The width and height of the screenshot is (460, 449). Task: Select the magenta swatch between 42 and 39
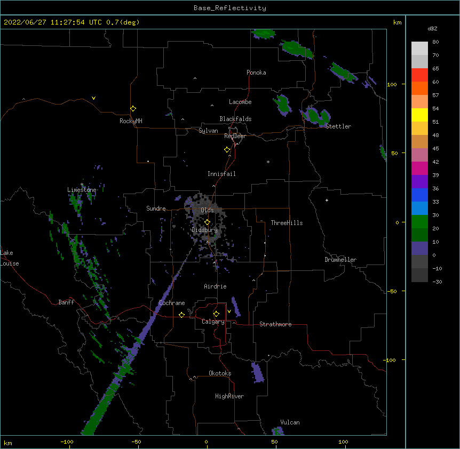point(419,168)
